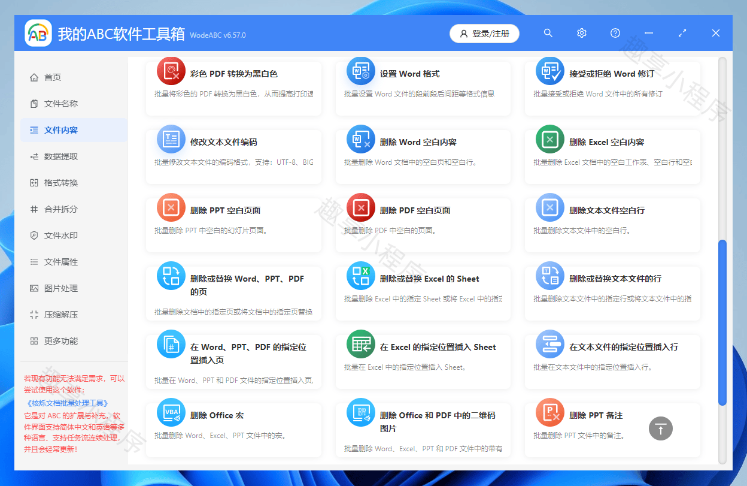Viewport: 747px width, 486px height.
Task: Click description 批量删除 PPT 文件中的备注。
Action: click(x=579, y=436)
